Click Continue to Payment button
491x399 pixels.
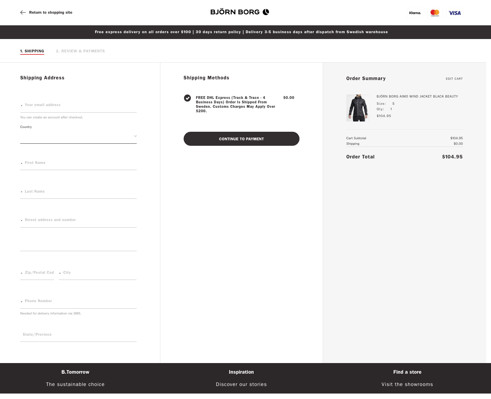point(242,139)
